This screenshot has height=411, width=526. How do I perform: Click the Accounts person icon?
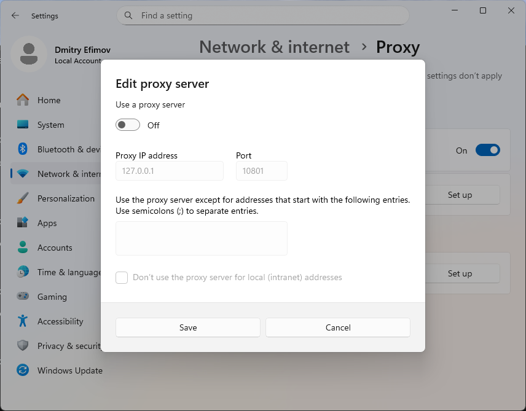pyautogui.click(x=23, y=248)
